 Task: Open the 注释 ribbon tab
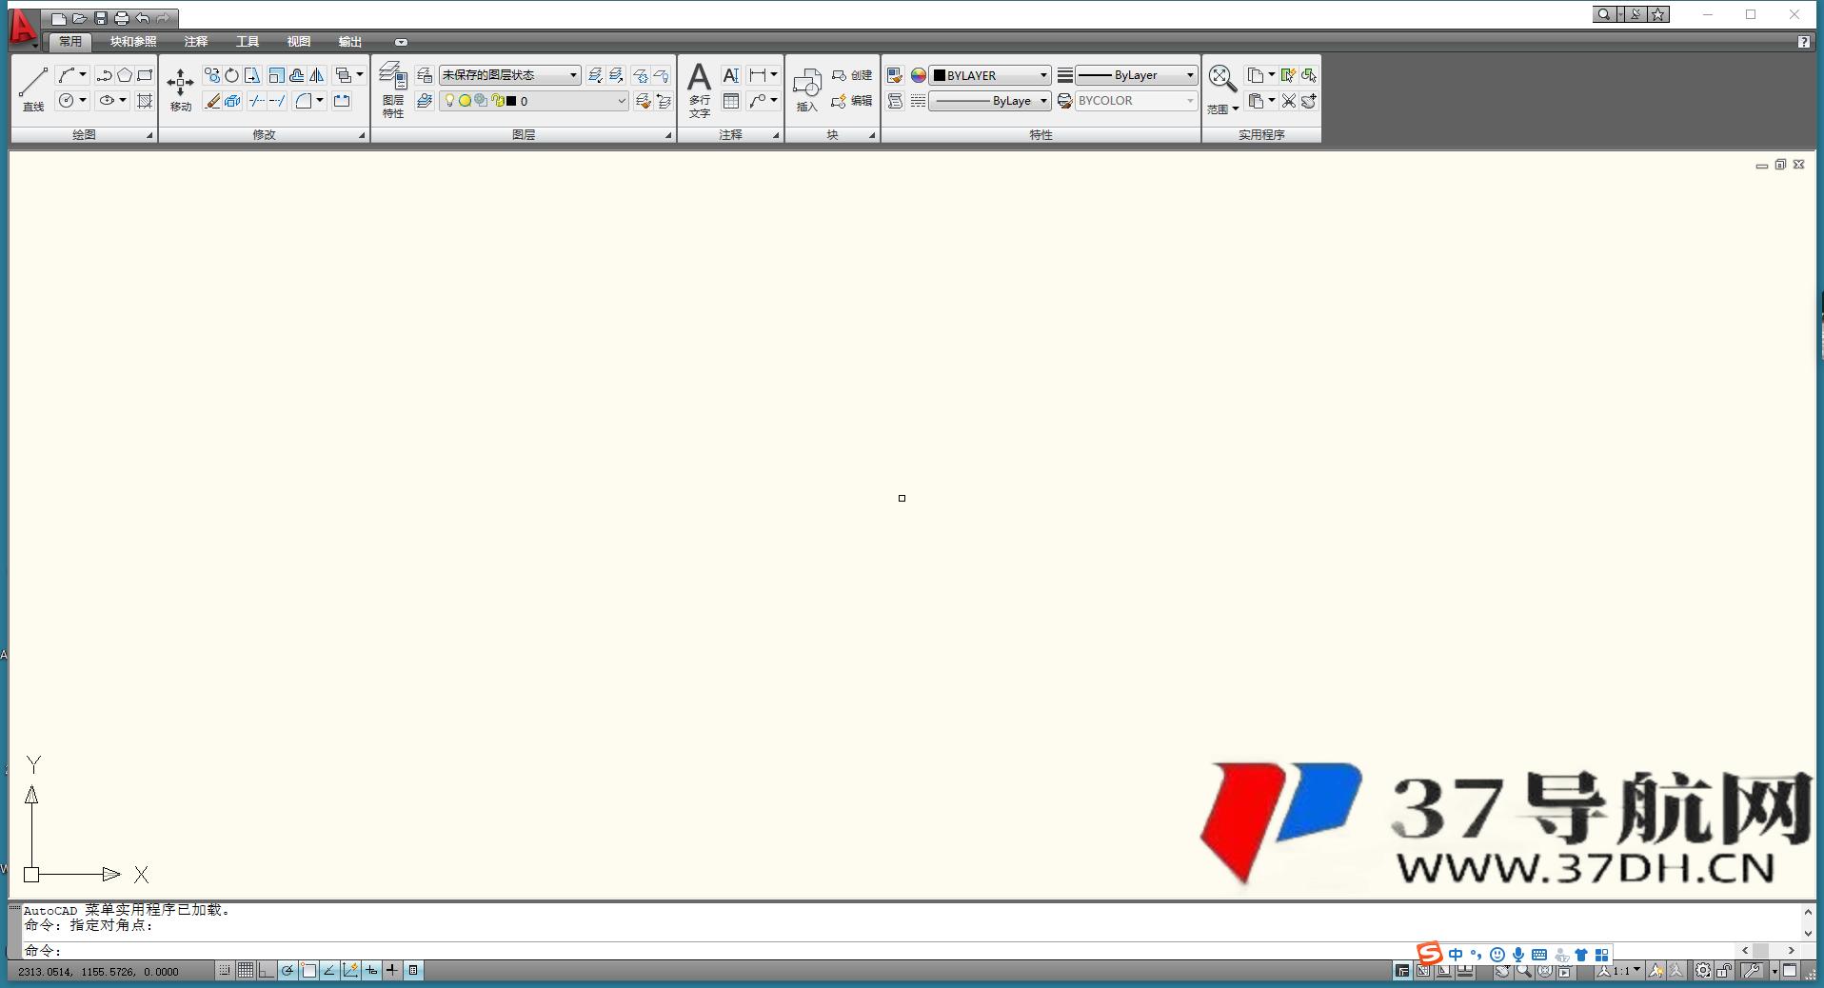(196, 42)
